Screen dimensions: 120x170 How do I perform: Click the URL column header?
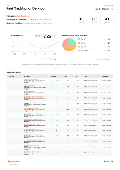pyautogui.click(x=86, y=76)
